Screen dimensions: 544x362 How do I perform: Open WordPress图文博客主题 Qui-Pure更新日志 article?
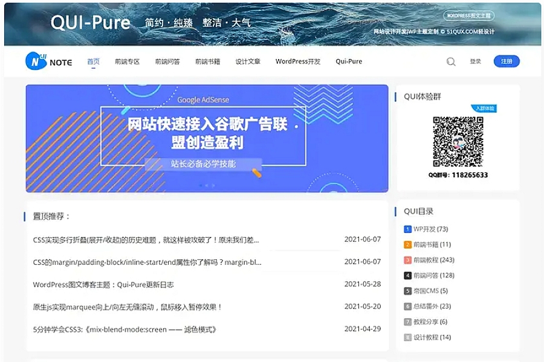[x=103, y=285]
